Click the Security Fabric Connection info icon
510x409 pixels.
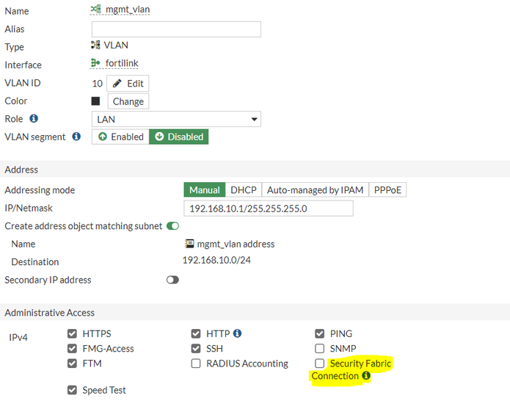point(366,376)
